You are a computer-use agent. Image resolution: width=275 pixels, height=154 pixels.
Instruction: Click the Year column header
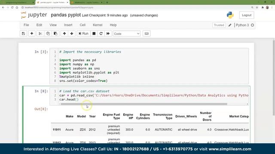pyautogui.click(x=92, y=116)
